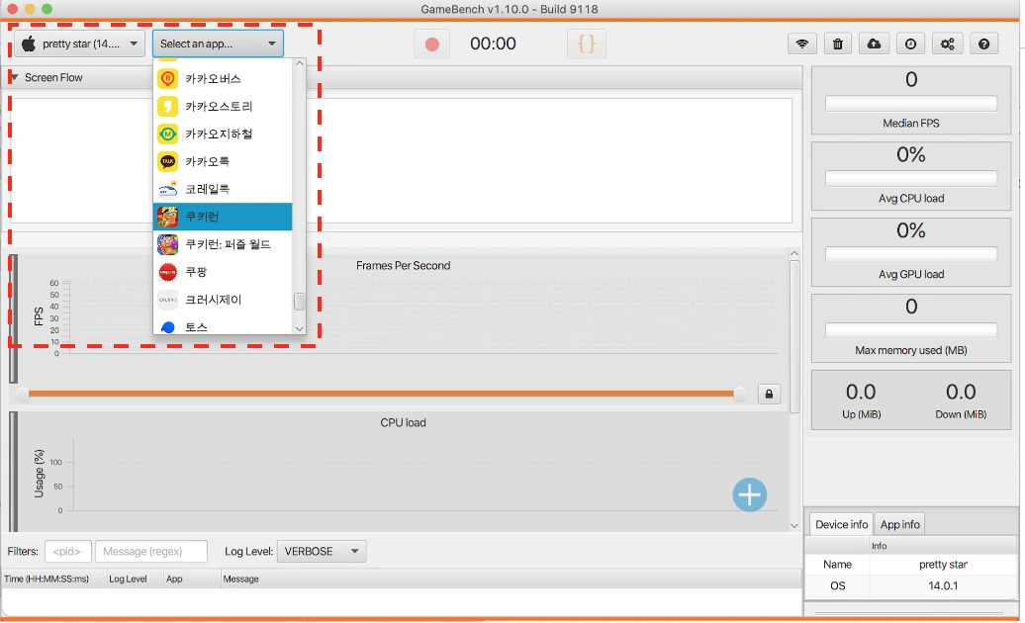This screenshot has height=623, width=1025.
Task: Click the 코레일톡 train app icon
Action: (x=168, y=190)
